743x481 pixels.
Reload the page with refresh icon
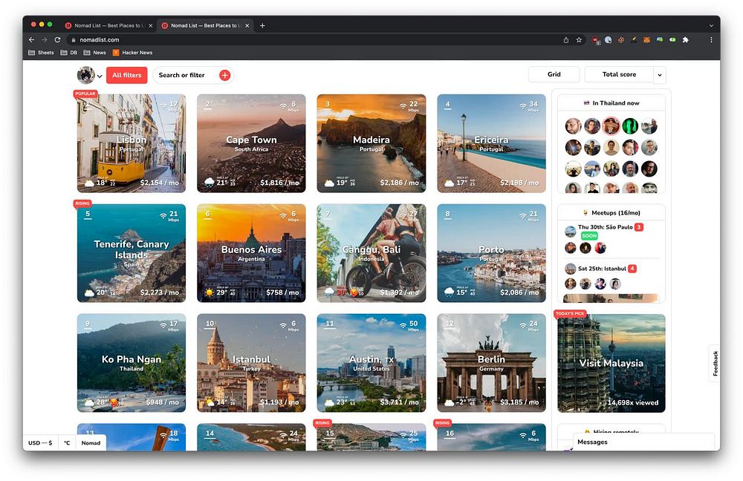(57, 40)
